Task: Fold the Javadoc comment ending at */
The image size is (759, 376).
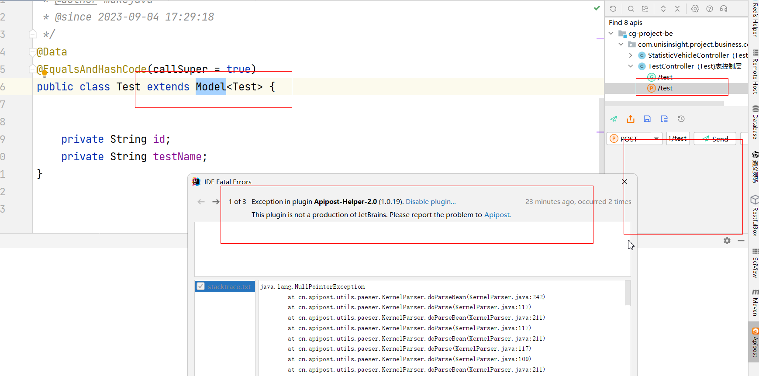Action: tap(33, 34)
